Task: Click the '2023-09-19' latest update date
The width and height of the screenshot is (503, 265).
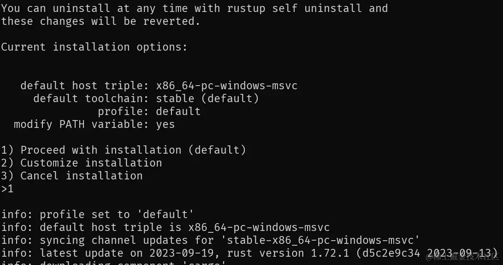Action: [182, 253]
